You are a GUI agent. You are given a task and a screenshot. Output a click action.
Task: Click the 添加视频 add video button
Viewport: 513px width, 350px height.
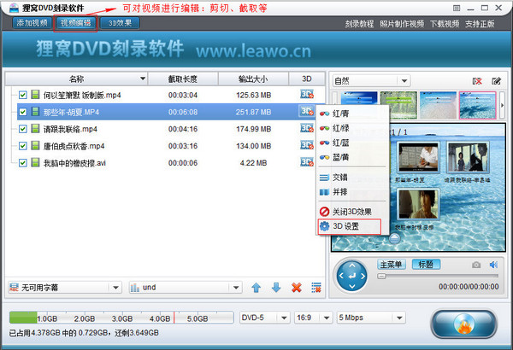[x=32, y=23]
